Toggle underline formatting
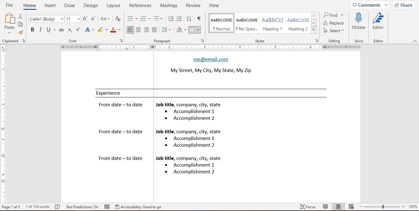Image resolution: width=419 pixels, height=211 pixels. click(48, 30)
